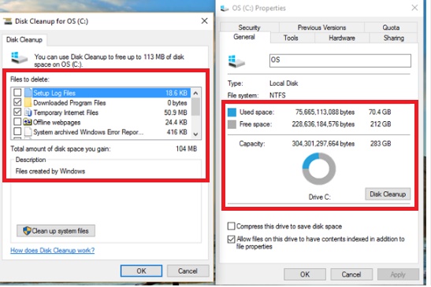Click the Downloaded Program Files folder icon
The image size is (431, 287).
28,103
